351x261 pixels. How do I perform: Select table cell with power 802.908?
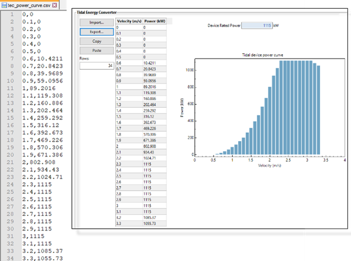pyautogui.click(x=154, y=146)
